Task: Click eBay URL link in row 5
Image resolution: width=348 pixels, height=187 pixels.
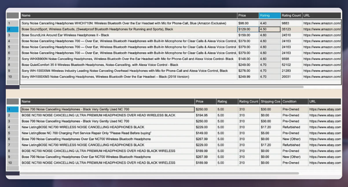Action: [x=325, y=133]
